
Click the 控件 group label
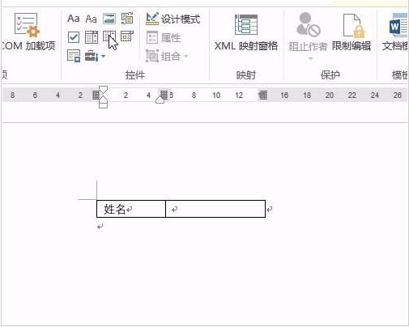(135, 74)
